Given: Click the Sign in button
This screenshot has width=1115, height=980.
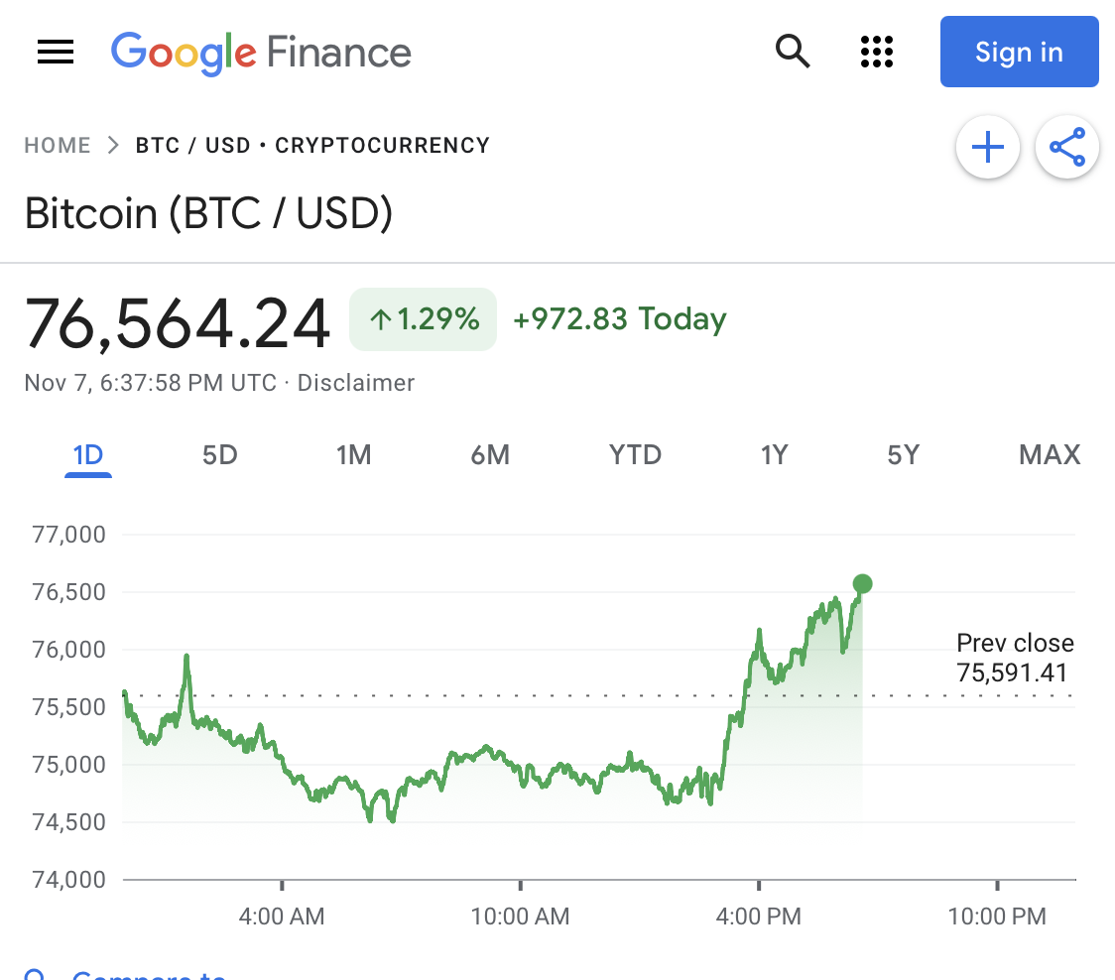Looking at the screenshot, I should point(1019,52).
